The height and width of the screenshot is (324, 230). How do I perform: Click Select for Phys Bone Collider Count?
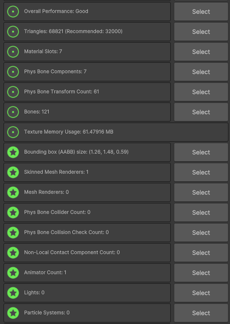pos(201,212)
